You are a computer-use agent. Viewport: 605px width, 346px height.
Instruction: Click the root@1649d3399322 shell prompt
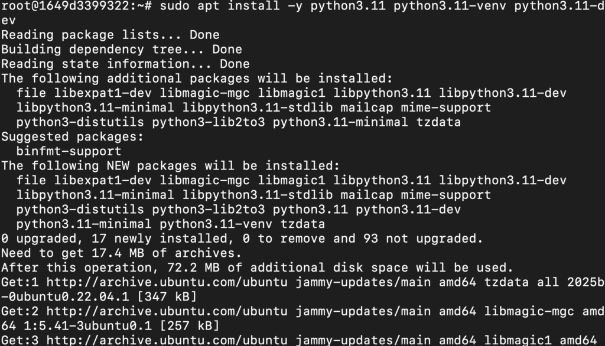click(x=76, y=6)
